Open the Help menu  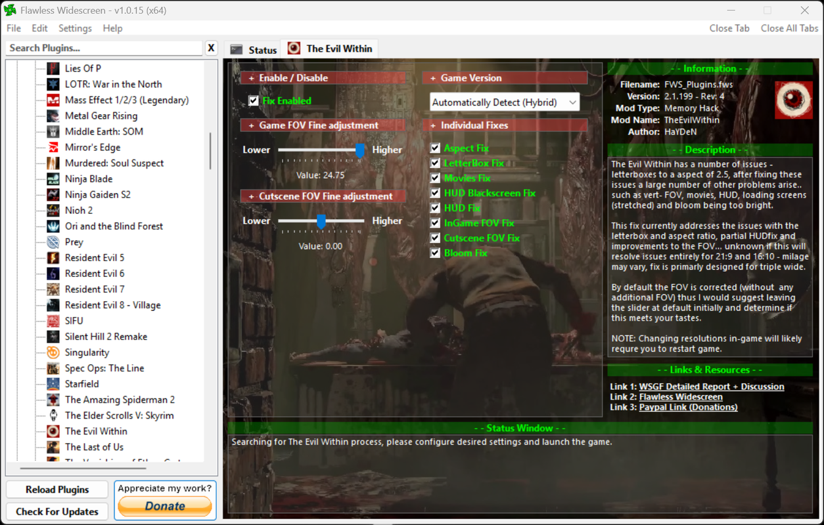coord(112,28)
